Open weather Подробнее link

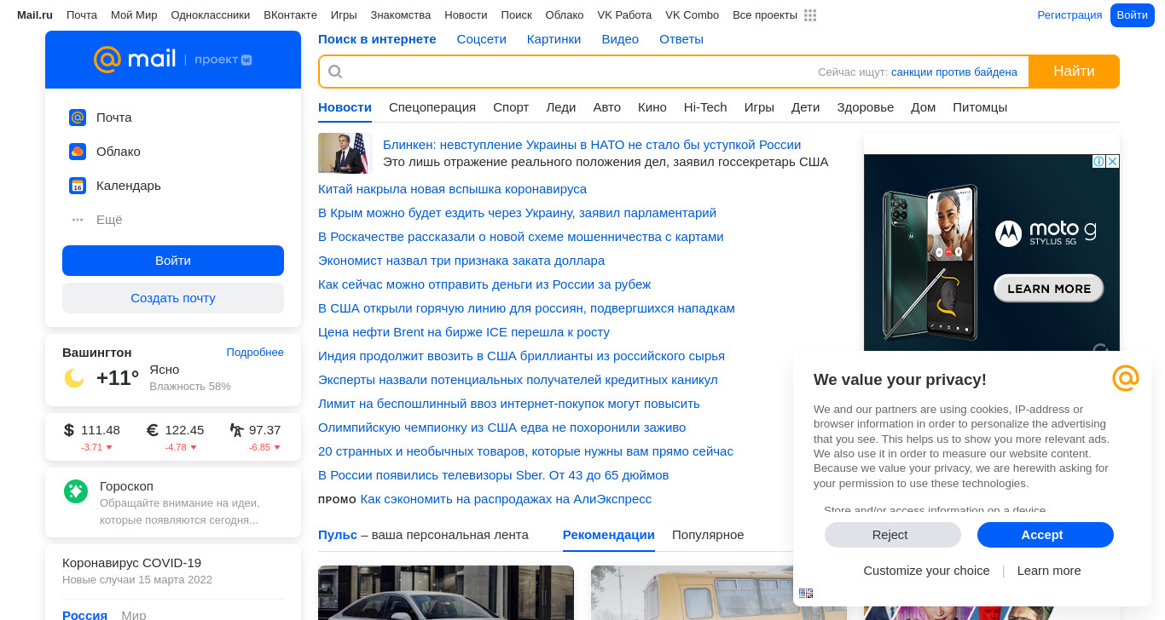pos(255,353)
